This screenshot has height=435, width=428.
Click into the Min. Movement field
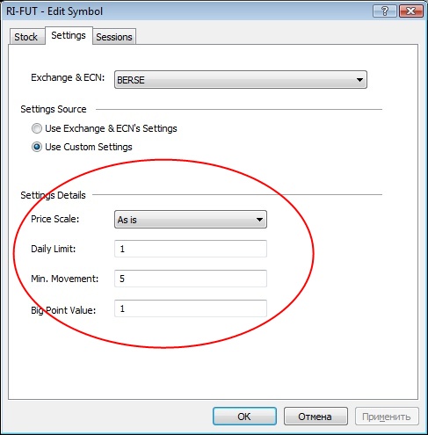coord(191,279)
